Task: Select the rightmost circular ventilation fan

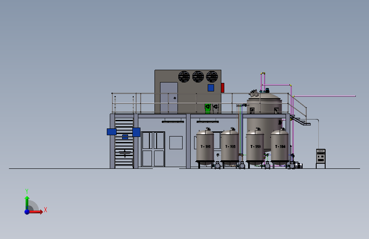Action: coord(212,77)
